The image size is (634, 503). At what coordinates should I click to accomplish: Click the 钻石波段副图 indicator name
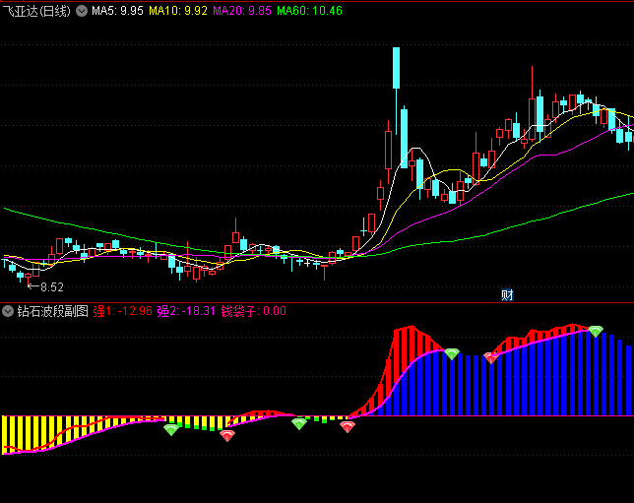pyautogui.click(x=52, y=311)
